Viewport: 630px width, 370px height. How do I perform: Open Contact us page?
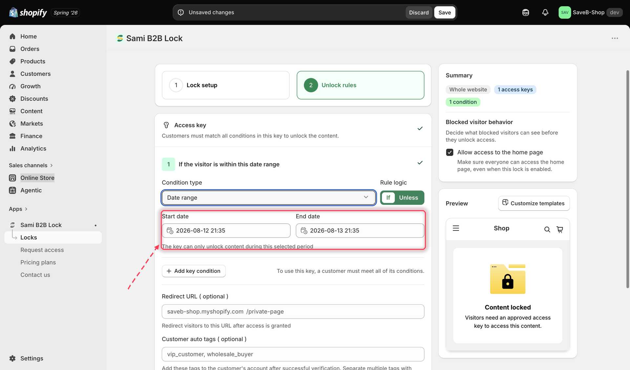[35, 275]
